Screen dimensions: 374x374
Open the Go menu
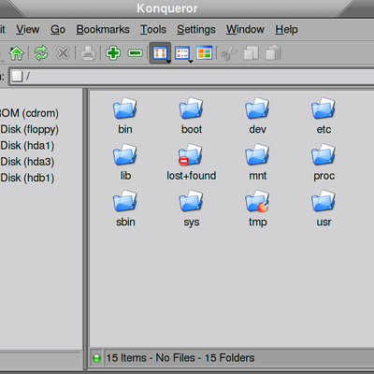(x=58, y=30)
